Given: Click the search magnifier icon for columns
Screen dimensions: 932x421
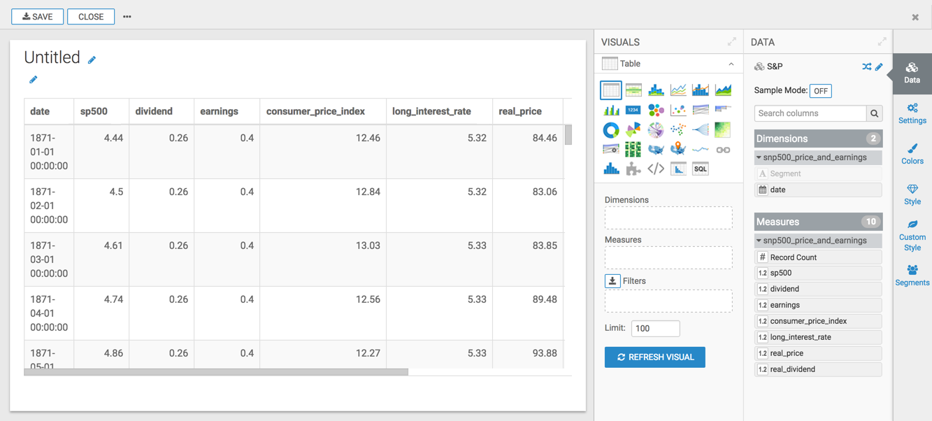Looking at the screenshot, I should click(874, 113).
